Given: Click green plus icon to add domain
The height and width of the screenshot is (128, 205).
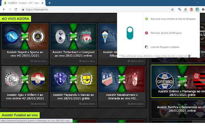Looking at the screenshot, I should click(x=147, y=19).
